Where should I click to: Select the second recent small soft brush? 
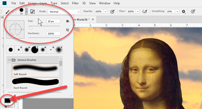point(19,50)
